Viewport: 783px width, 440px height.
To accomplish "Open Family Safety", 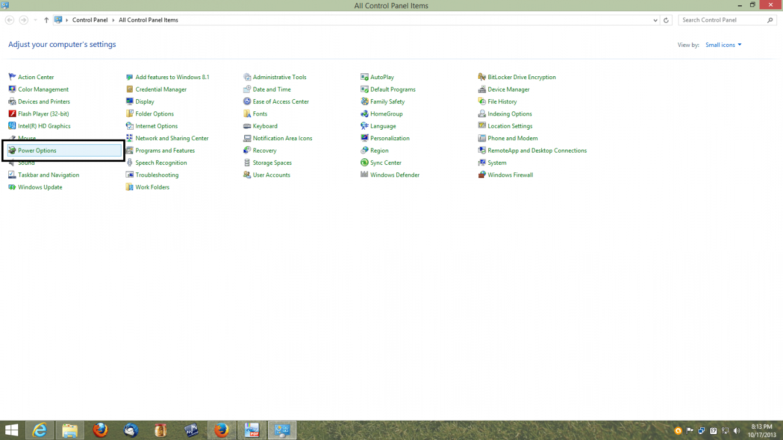I will (x=387, y=101).
